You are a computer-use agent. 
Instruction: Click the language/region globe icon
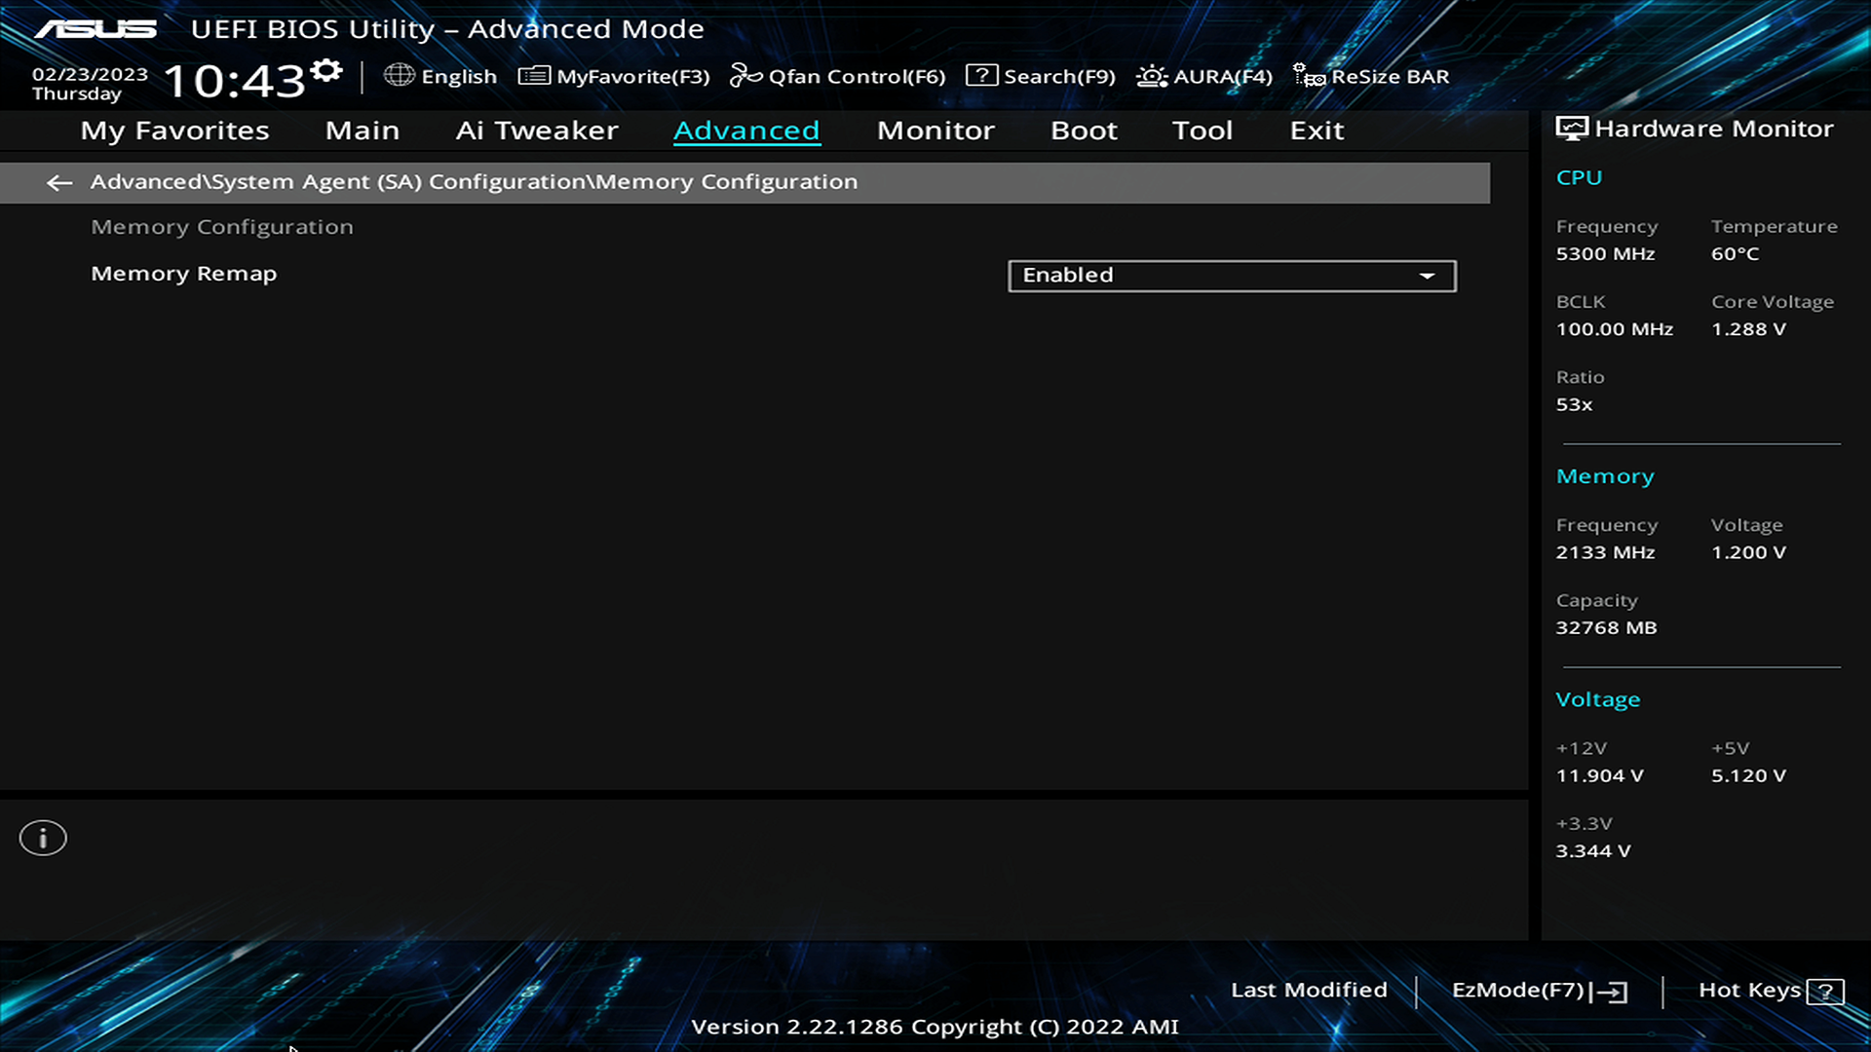coord(401,76)
